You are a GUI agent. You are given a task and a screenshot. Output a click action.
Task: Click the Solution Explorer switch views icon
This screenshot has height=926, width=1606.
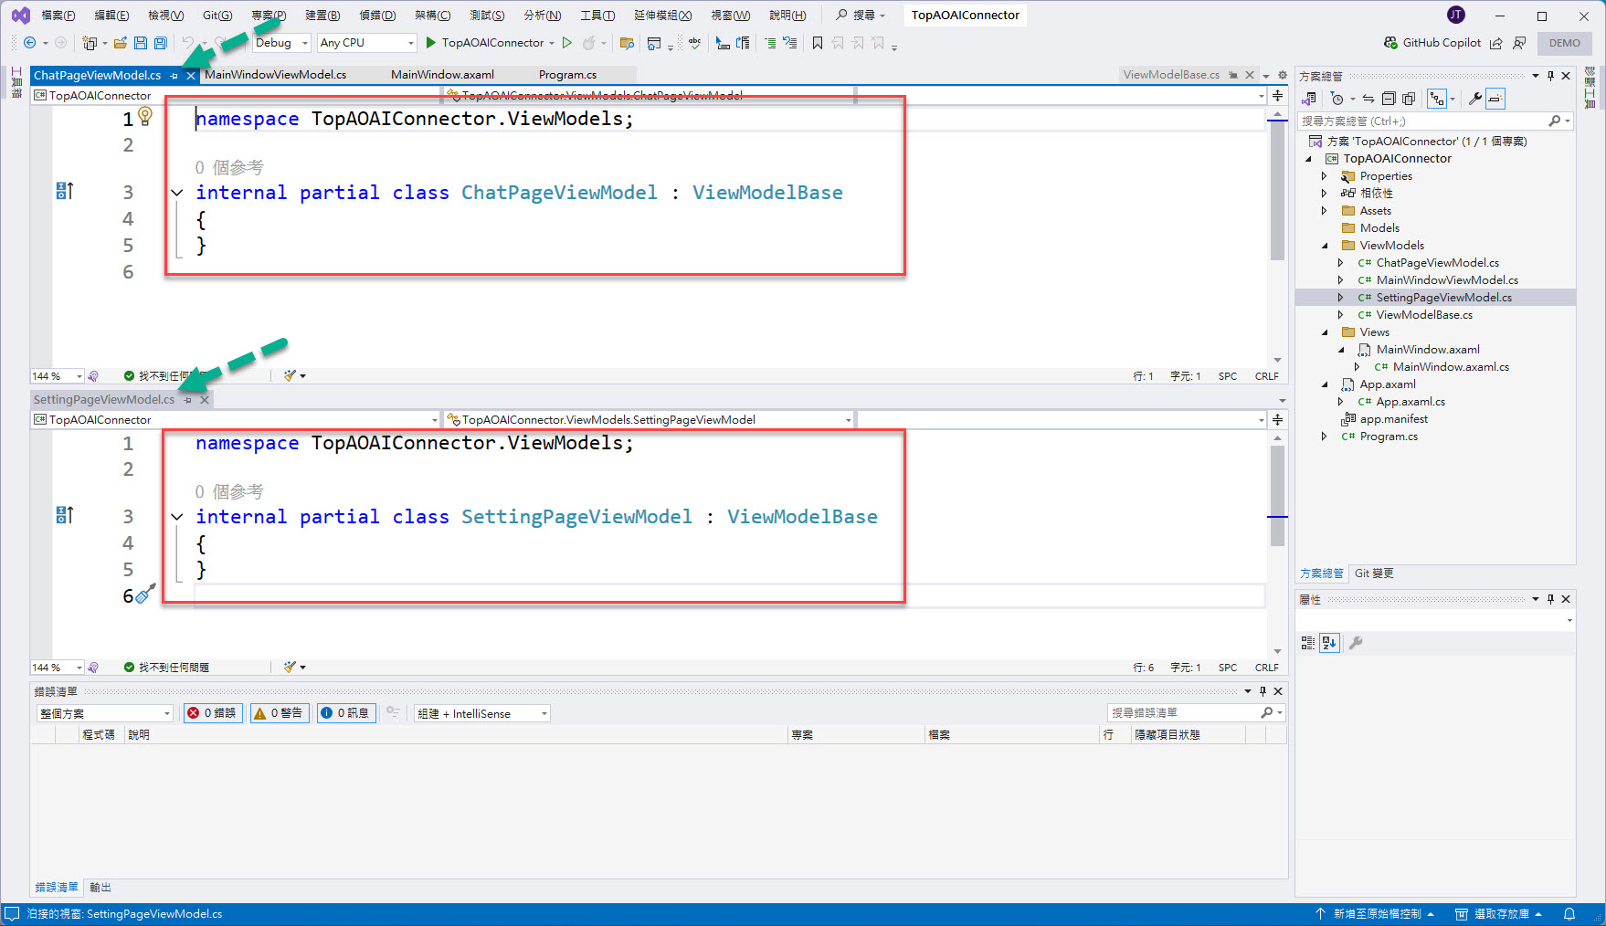click(1309, 99)
